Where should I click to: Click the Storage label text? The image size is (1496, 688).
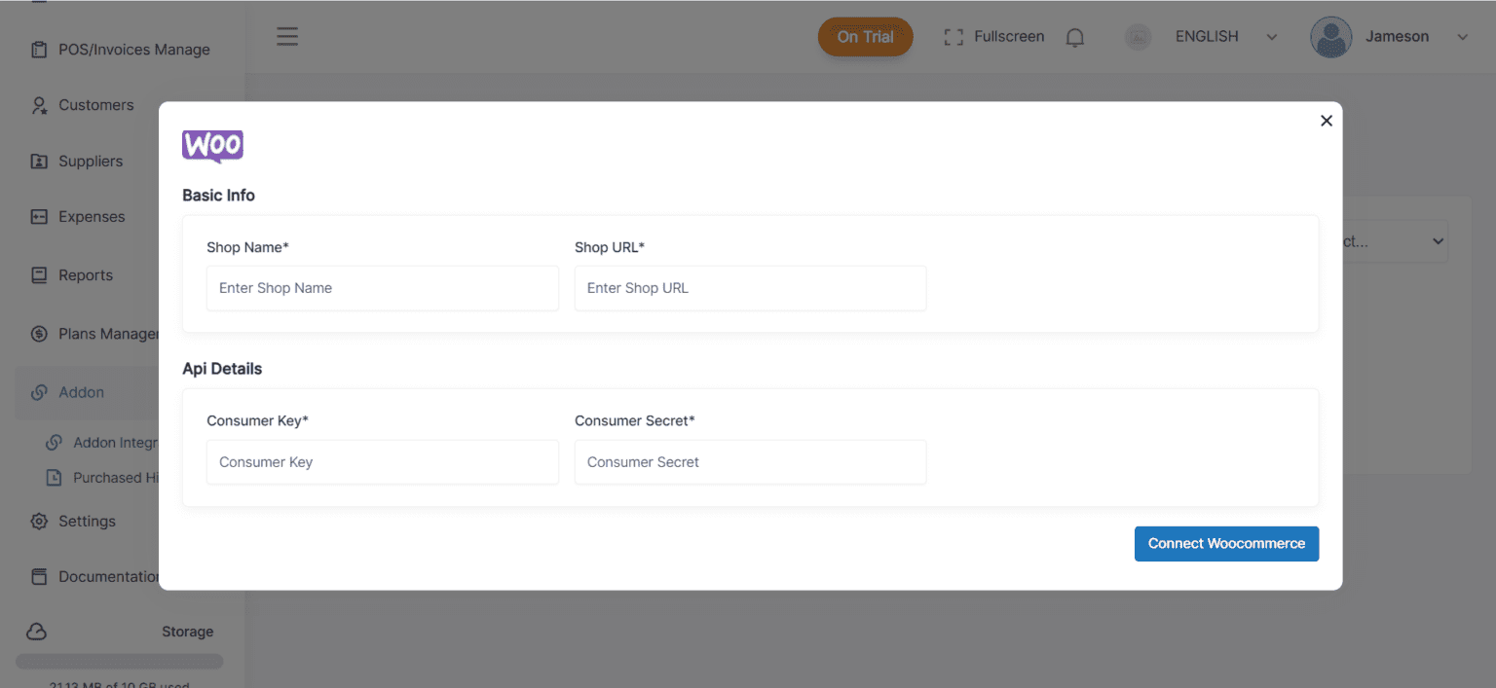pyautogui.click(x=187, y=632)
